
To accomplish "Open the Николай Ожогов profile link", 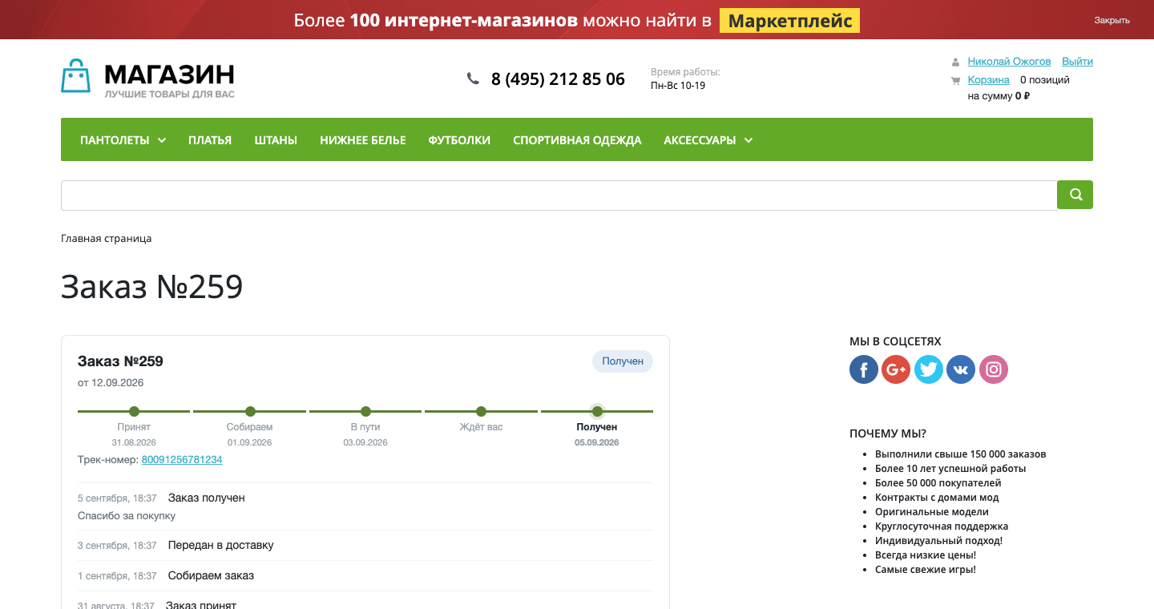I will pos(1009,62).
